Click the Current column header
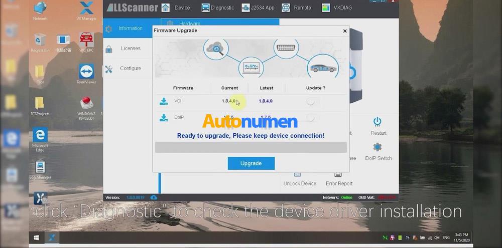502x248 pixels. point(229,88)
